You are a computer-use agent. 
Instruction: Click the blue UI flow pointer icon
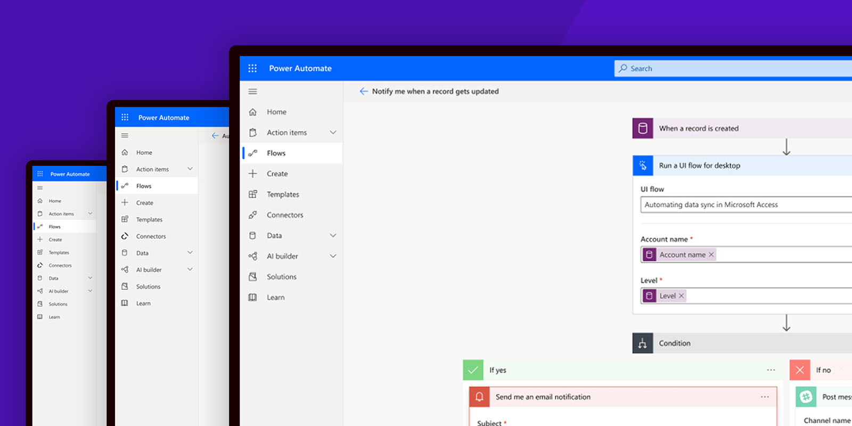(x=643, y=166)
